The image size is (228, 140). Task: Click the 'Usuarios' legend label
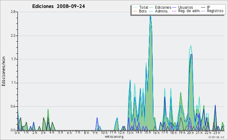(x=185, y=7)
